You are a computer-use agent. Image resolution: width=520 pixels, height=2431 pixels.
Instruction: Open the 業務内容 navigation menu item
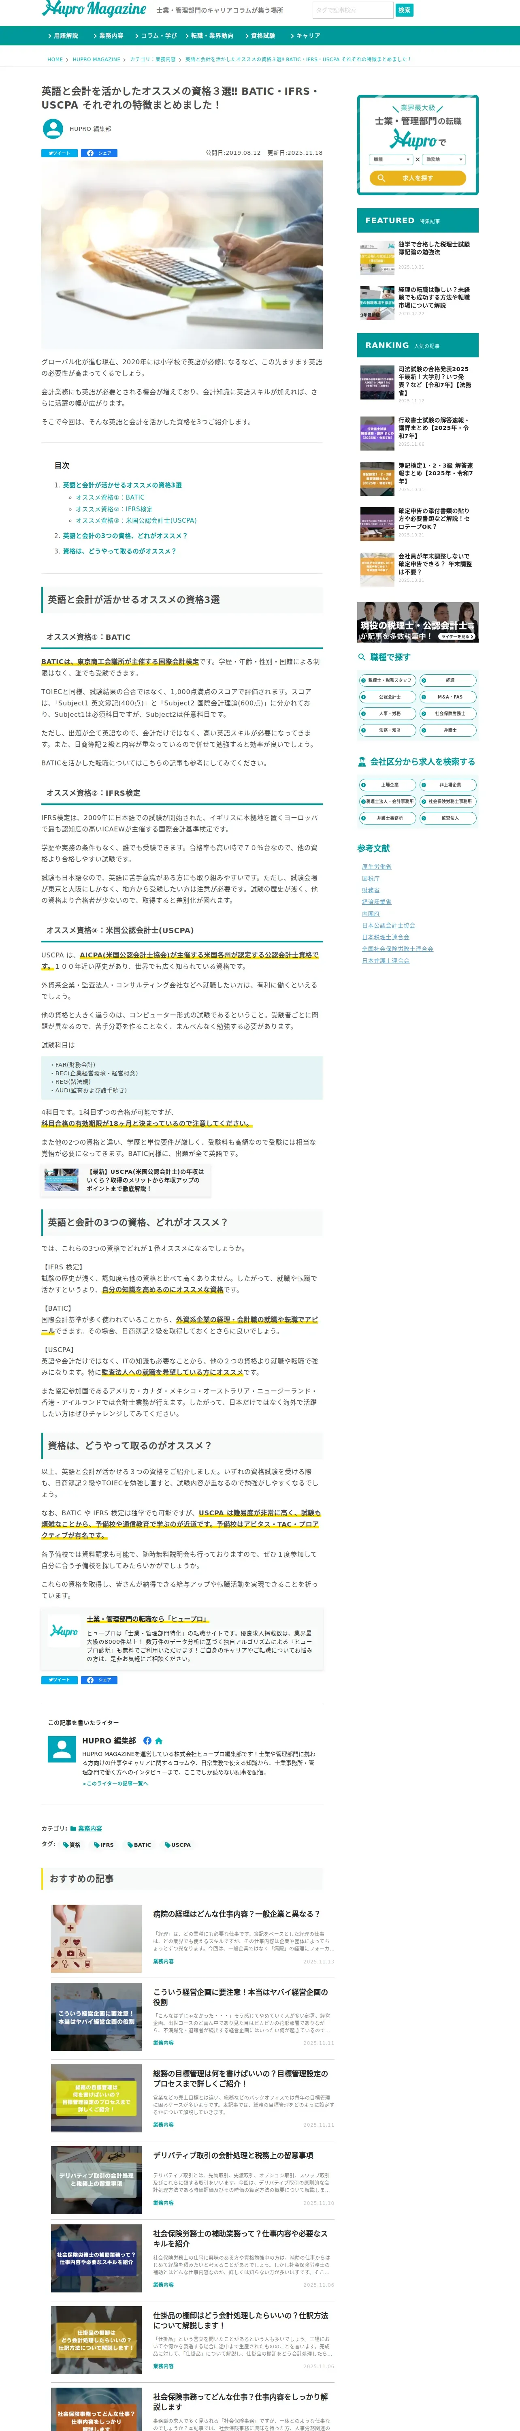pos(109,36)
